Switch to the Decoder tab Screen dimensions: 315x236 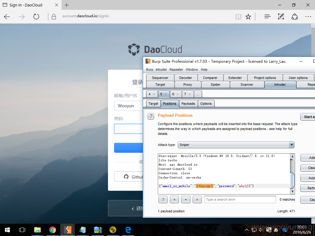(185, 78)
